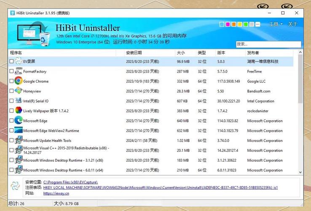This screenshot has width=311, height=211.
Task: Click the Lively Wallpaper icon
Action: click(19, 110)
